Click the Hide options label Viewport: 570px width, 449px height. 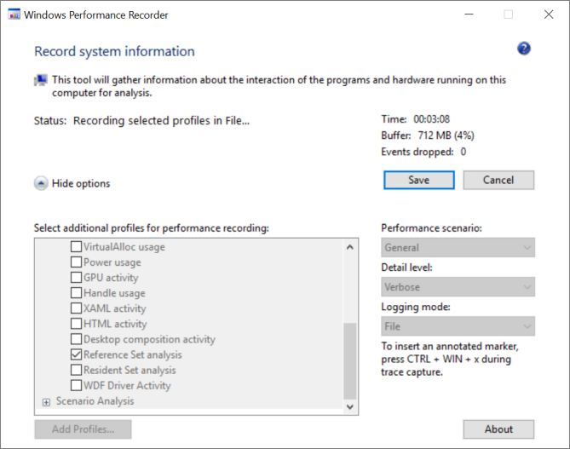(x=81, y=183)
